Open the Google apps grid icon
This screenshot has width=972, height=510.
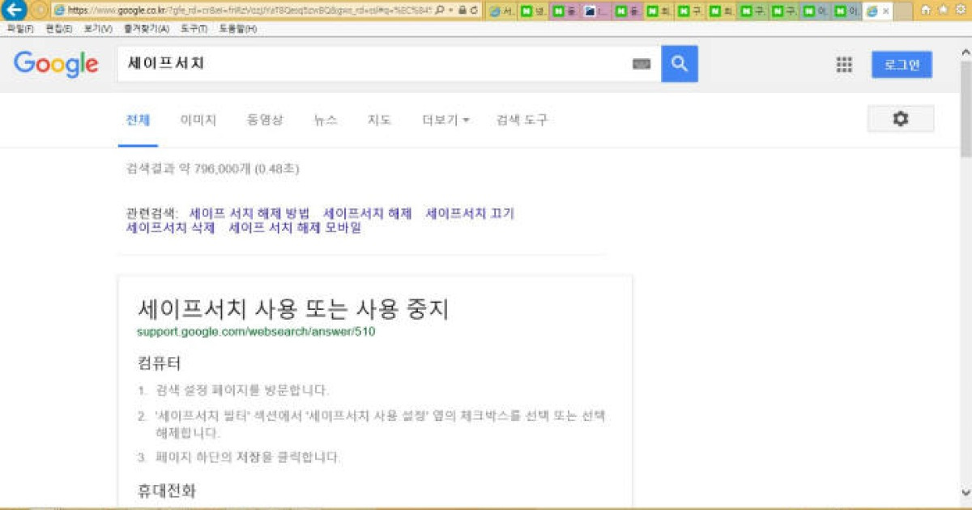[x=844, y=65]
